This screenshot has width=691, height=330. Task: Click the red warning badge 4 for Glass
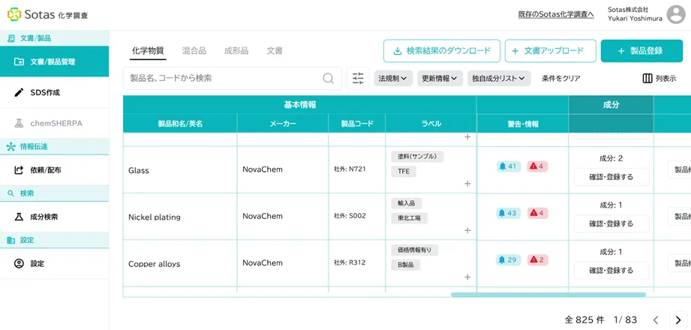point(538,166)
